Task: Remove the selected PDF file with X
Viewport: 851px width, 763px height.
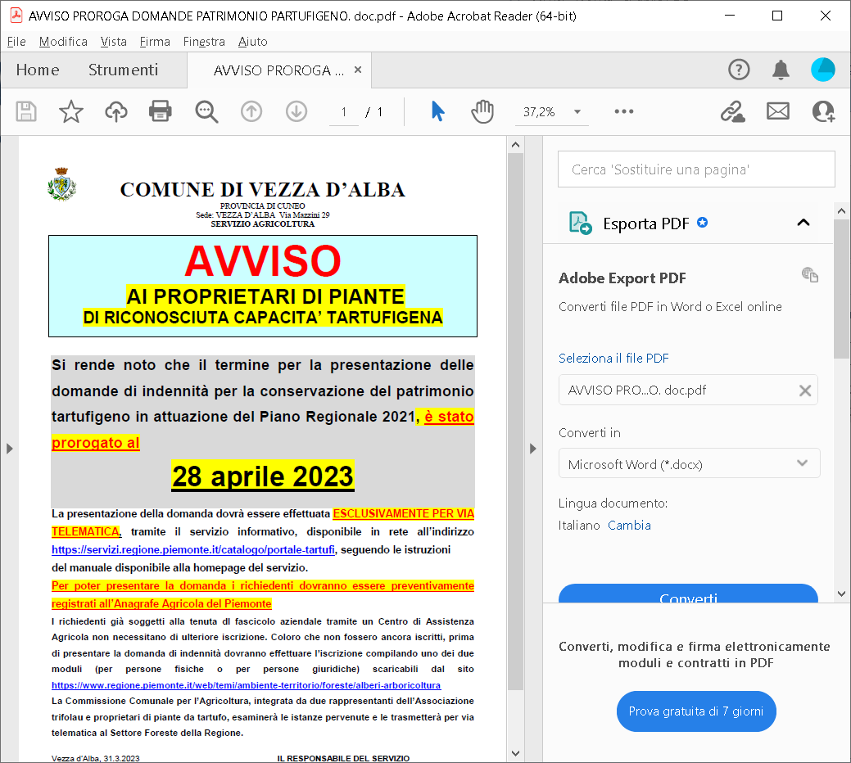Action: (x=804, y=391)
